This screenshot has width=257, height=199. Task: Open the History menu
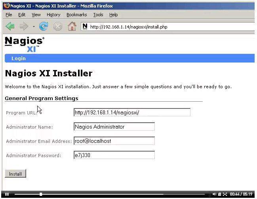pyautogui.click(x=53, y=15)
